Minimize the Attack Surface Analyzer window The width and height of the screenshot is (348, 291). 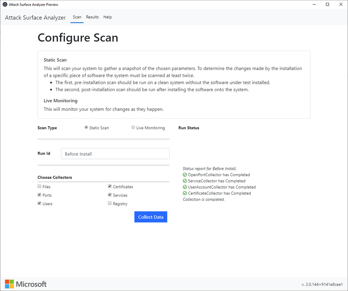coord(314,5)
